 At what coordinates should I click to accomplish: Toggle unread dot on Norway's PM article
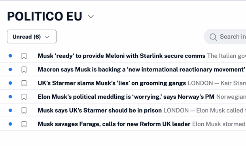pos(10,97)
